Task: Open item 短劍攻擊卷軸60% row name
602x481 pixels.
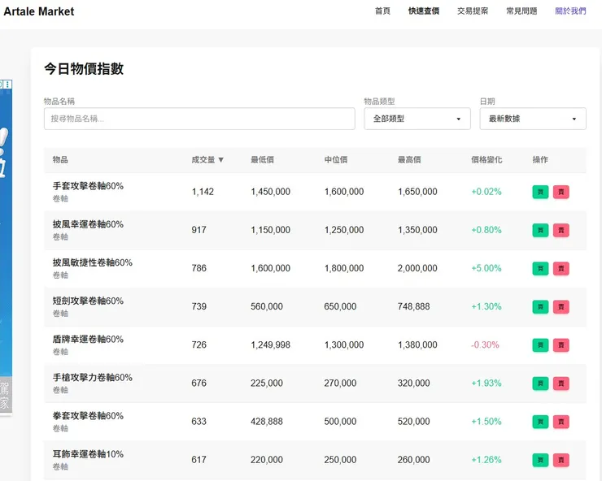Action: [88, 301]
